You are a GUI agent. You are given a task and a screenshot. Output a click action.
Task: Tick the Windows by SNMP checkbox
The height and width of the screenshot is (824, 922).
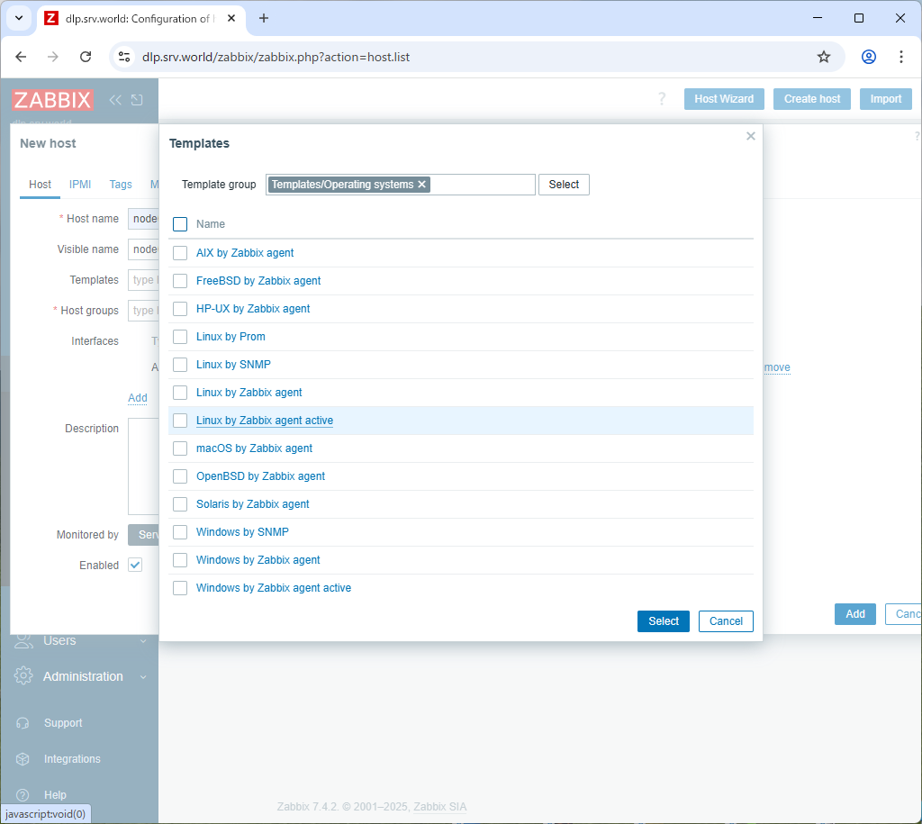click(x=180, y=532)
